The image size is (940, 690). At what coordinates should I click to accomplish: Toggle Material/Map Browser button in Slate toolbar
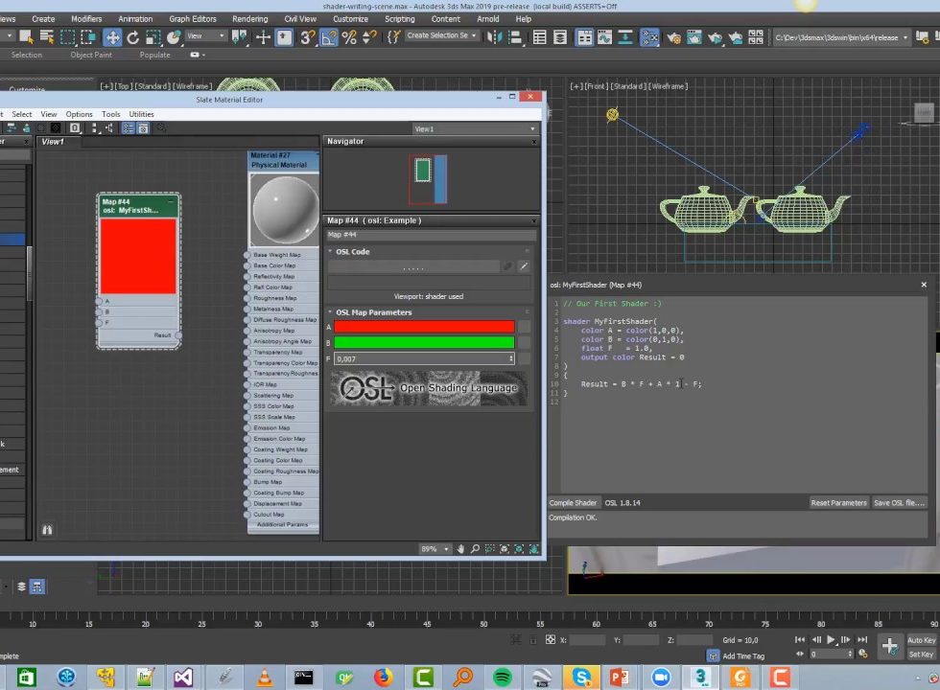pyautogui.click(x=129, y=128)
